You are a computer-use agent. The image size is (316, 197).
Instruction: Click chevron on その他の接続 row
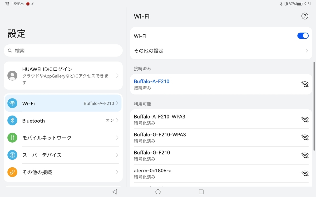[x=117, y=172]
